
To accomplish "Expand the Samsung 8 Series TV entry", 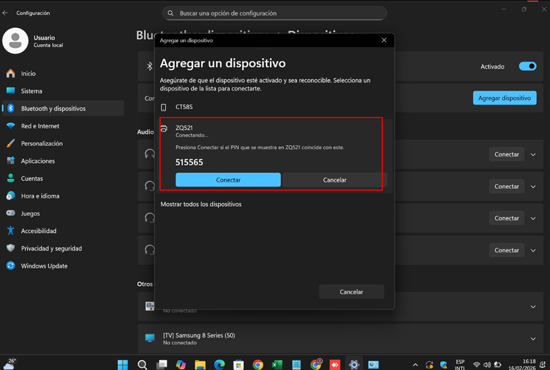I will tap(533, 338).
